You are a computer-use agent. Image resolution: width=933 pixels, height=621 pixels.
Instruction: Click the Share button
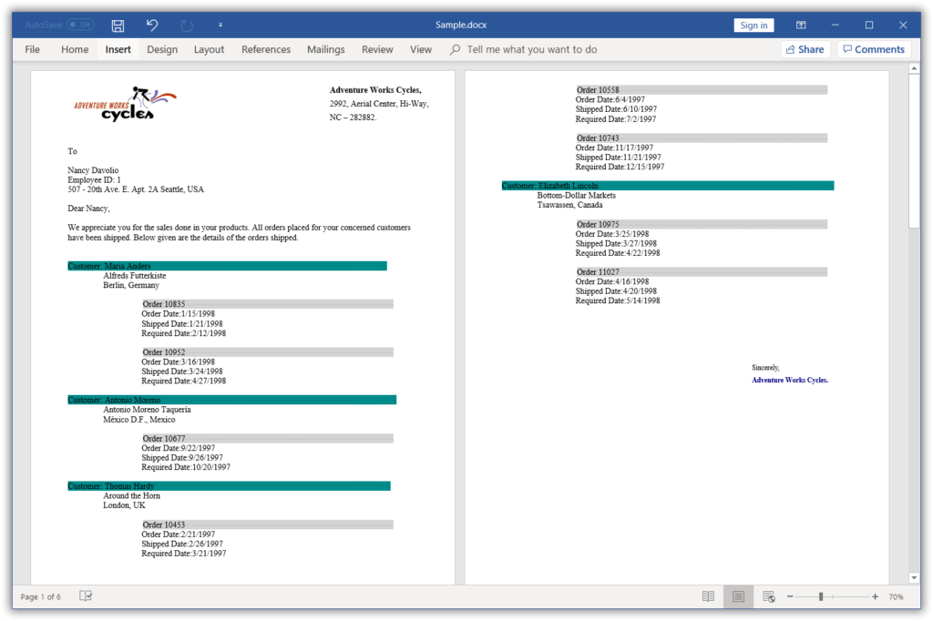click(x=804, y=49)
